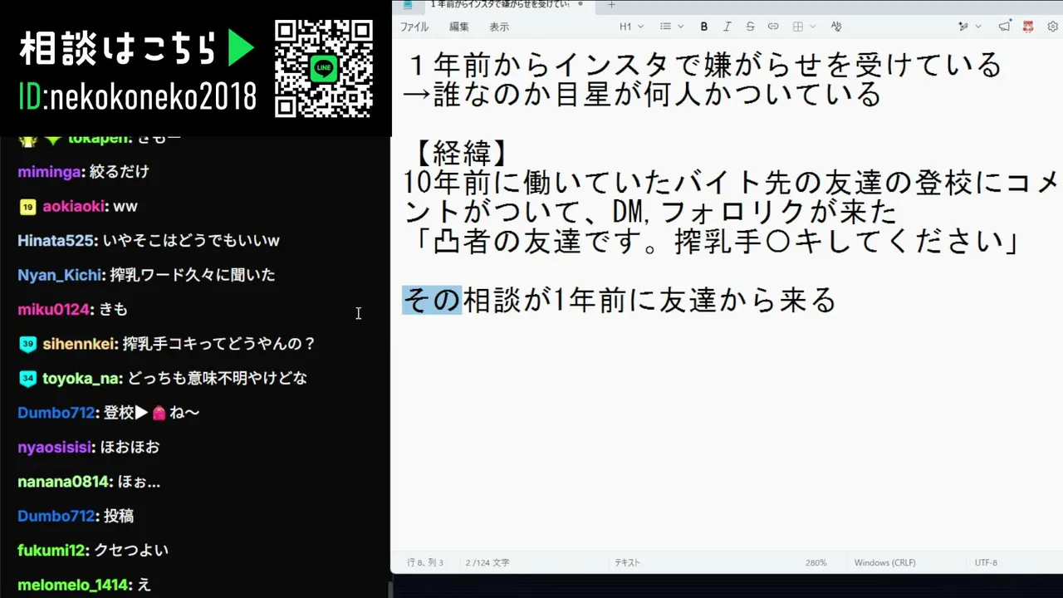Click the 34 badge beside toyoka_na
Screen dimensions: 1063x598
point(27,379)
